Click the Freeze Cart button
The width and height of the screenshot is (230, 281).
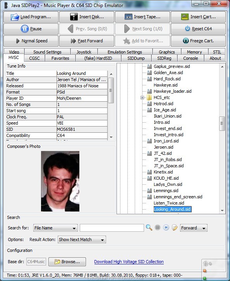click(x=198, y=41)
